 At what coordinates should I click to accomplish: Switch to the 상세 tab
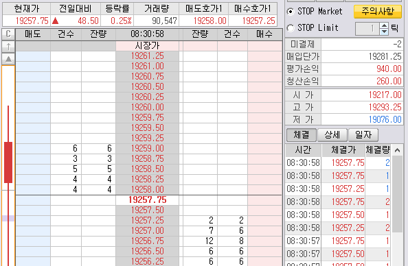tap(332, 135)
